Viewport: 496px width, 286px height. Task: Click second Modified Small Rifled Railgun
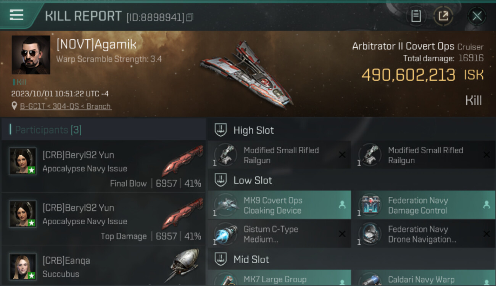pyautogui.click(x=424, y=155)
